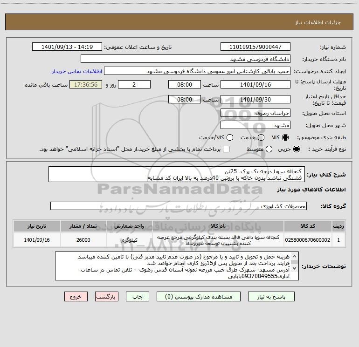359x347 pixels.
Task: Click the تاریخ نیاز column header
Action: point(37,226)
